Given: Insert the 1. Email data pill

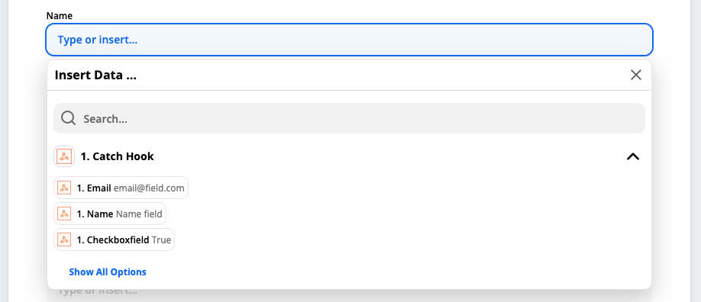Looking at the screenshot, I should pyautogui.click(x=121, y=188).
